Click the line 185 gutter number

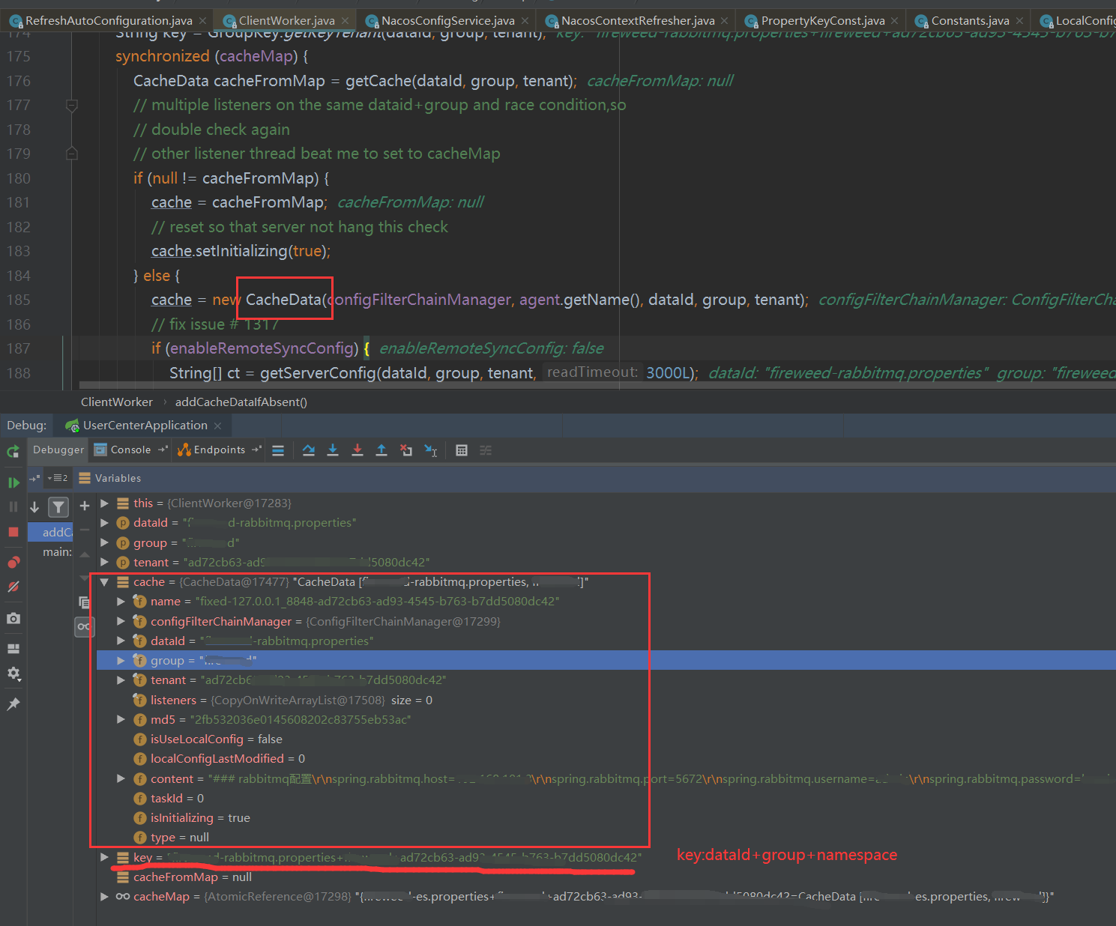pyautogui.click(x=19, y=300)
